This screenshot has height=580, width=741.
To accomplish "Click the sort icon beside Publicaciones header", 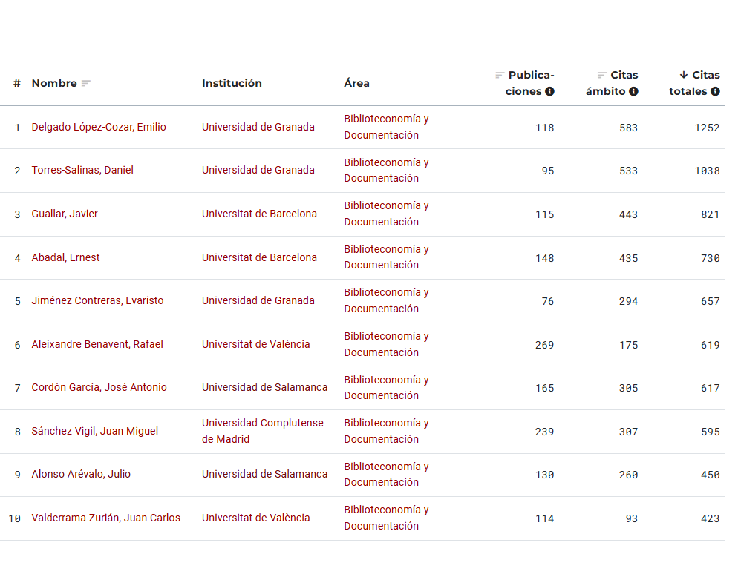I will click(x=500, y=75).
